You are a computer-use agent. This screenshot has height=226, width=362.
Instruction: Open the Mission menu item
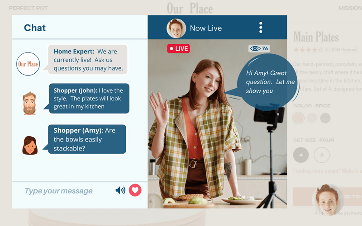click(350, 8)
